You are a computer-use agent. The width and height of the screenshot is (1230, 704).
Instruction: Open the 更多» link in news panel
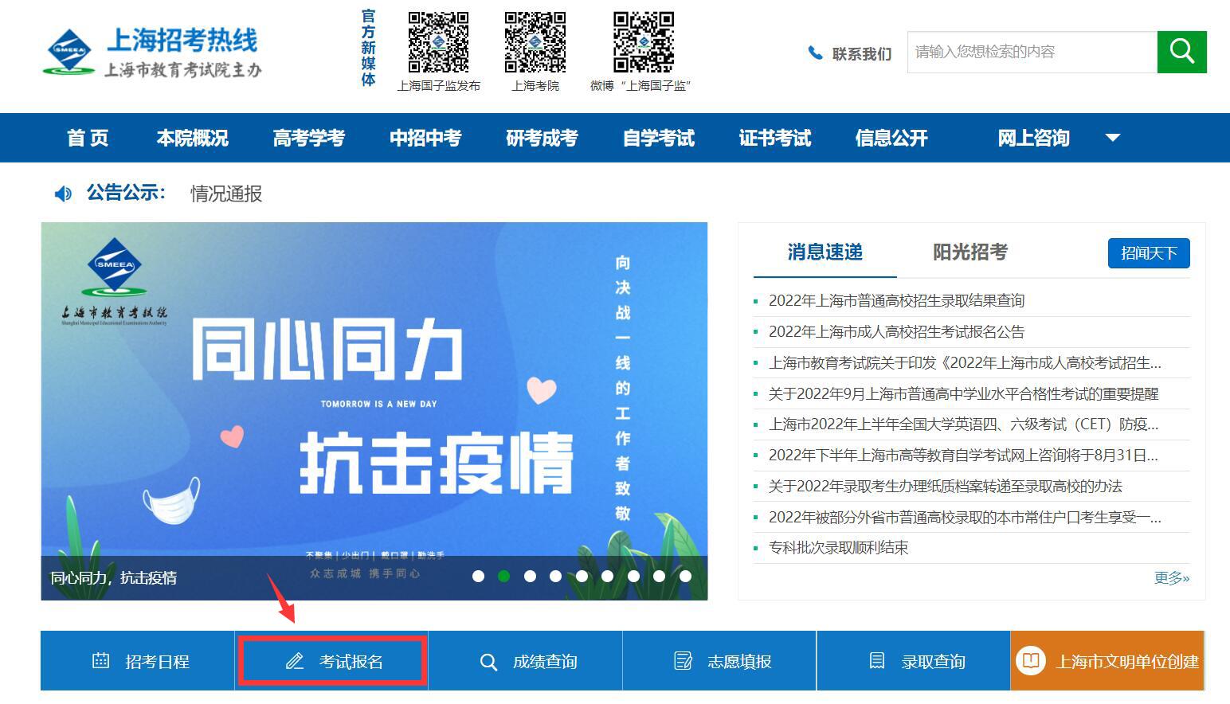click(1171, 578)
